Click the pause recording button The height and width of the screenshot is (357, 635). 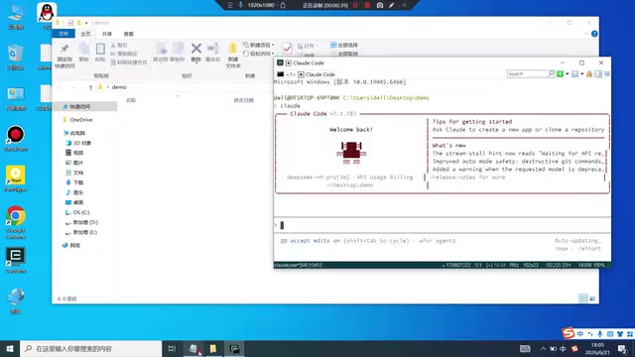[x=355, y=5]
